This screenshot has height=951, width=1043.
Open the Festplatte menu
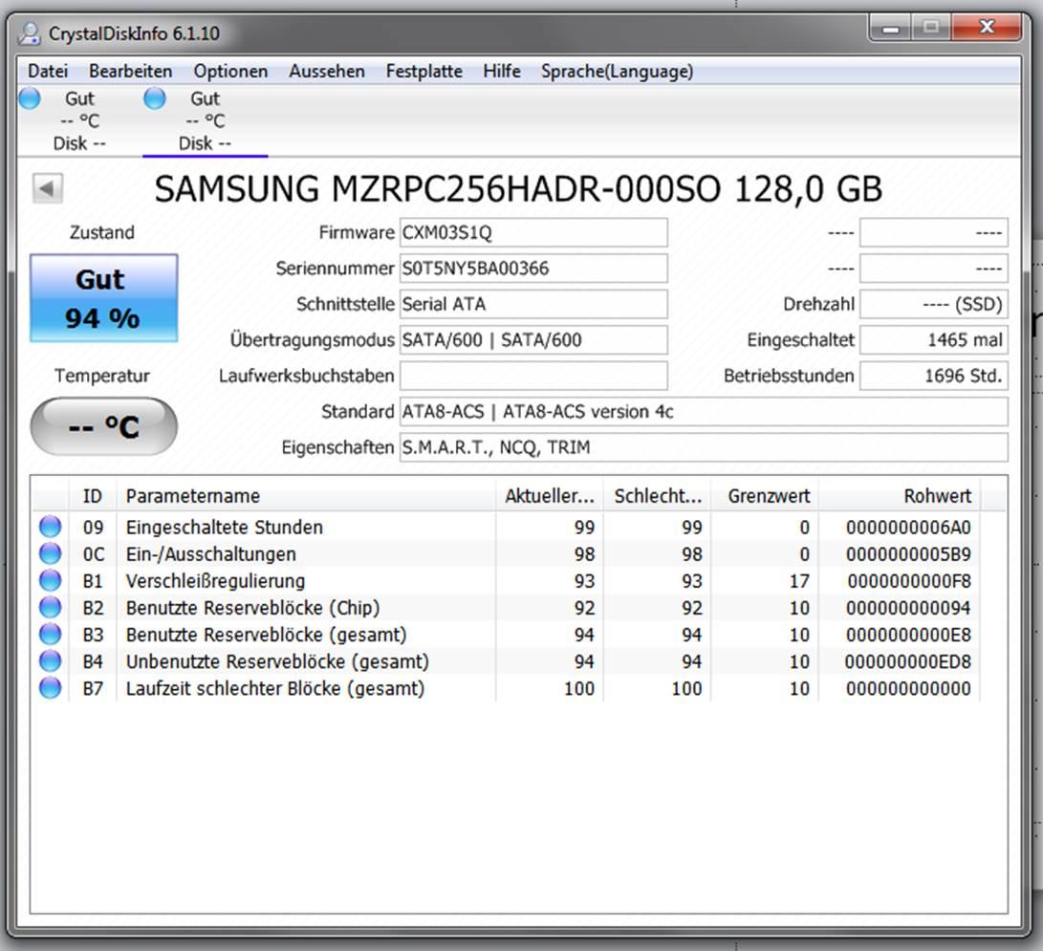pos(424,71)
